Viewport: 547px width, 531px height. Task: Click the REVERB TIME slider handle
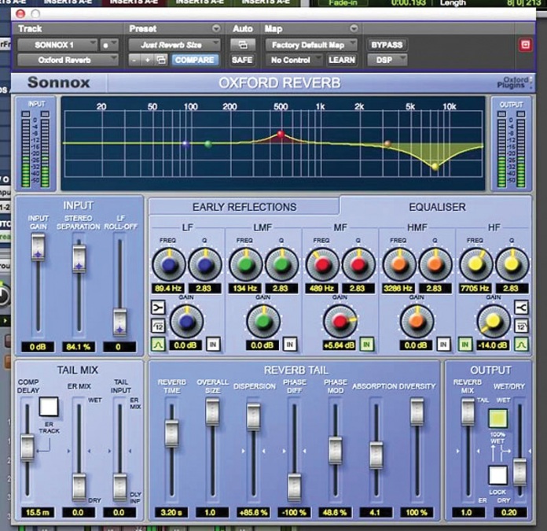coord(171,433)
